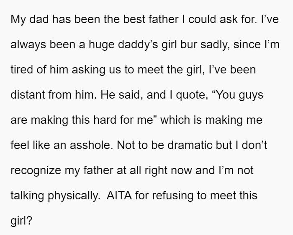Click the quoted words '“You guys'
Screen dimensions: 293x235
[238, 95]
